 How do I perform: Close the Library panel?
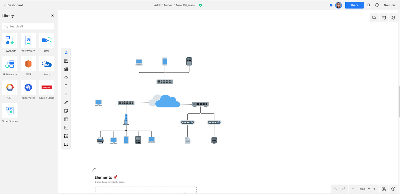click(x=52, y=16)
